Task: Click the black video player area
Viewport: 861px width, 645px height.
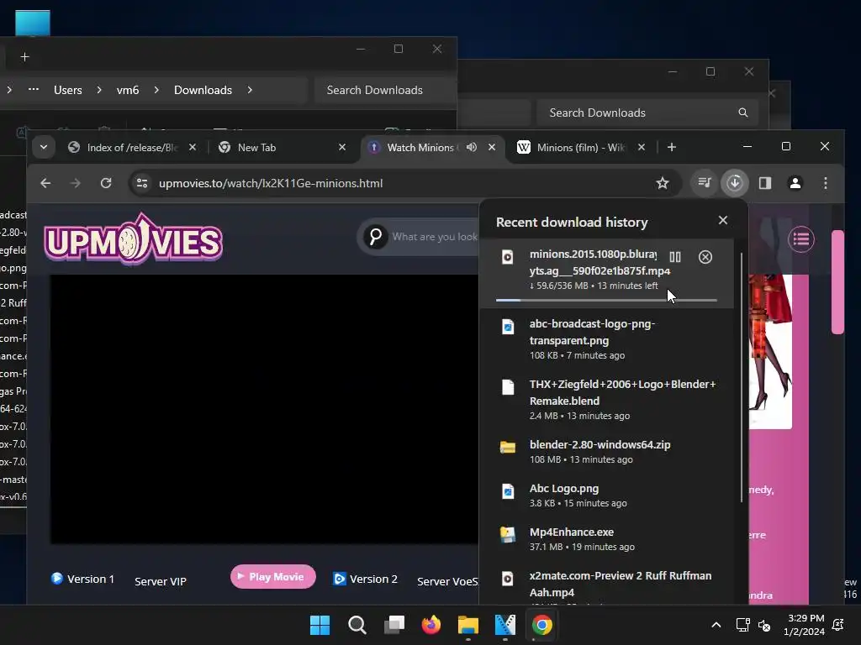Action: click(x=265, y=409)
